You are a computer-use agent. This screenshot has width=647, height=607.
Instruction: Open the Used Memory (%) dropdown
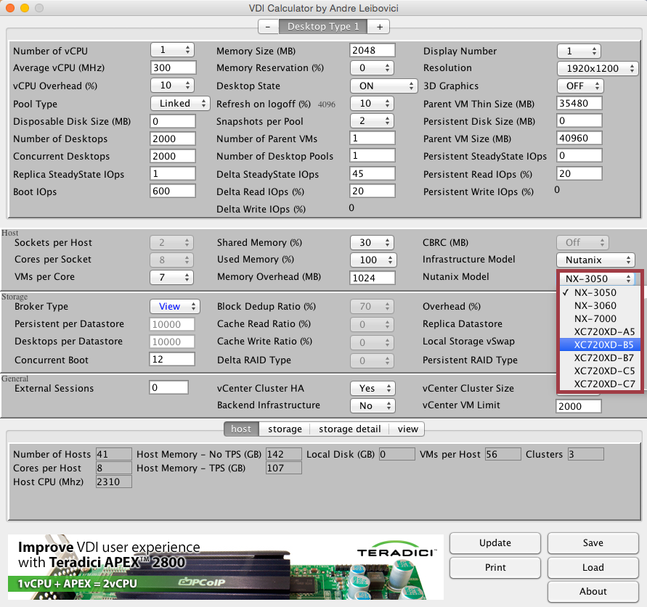coord(373,260)
